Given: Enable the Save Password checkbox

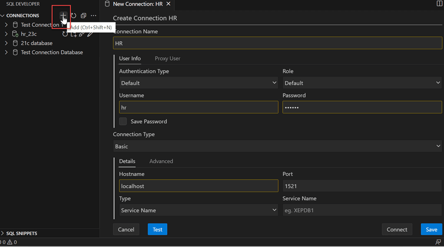Looking at the screenshot, I should (x=123, y=122).
